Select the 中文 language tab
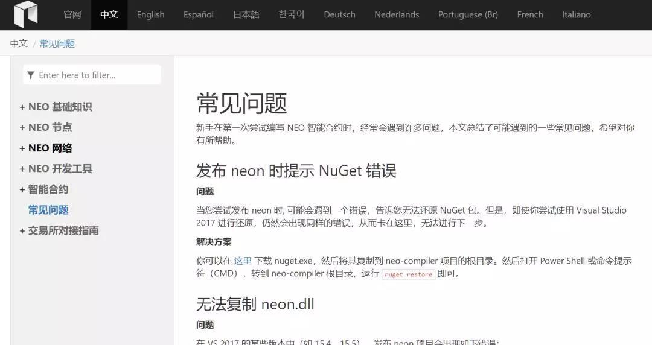Viewport: 652px width, 345px height. (x=109, y=14)
